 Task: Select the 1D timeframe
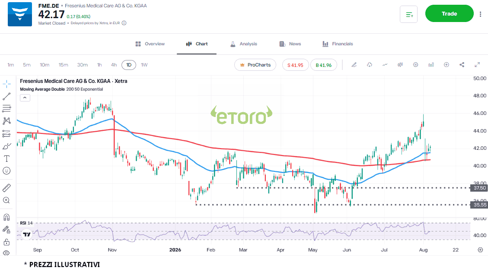pyautogui.click(x=129, y=65)
